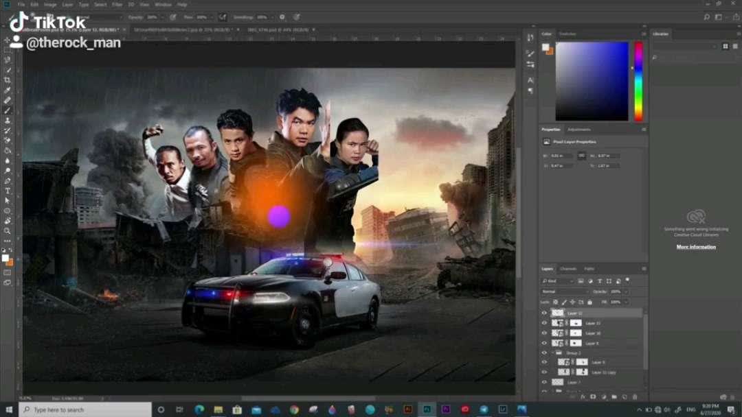Hide the Layer 12 layer
The height and width of the screenshot is (417, 742).
(x=543, y=312)
